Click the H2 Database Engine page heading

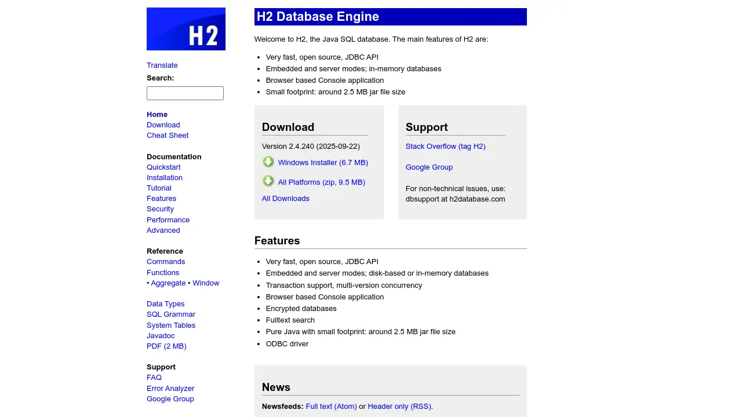pyautogui.click(x=391, y=17)
